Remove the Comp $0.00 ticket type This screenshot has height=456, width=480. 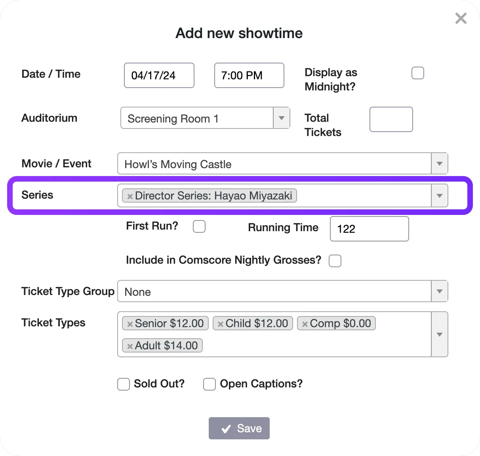305,324
